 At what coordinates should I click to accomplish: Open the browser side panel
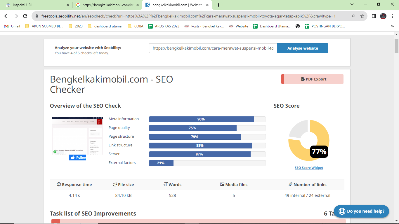click(x=374, y=16)
